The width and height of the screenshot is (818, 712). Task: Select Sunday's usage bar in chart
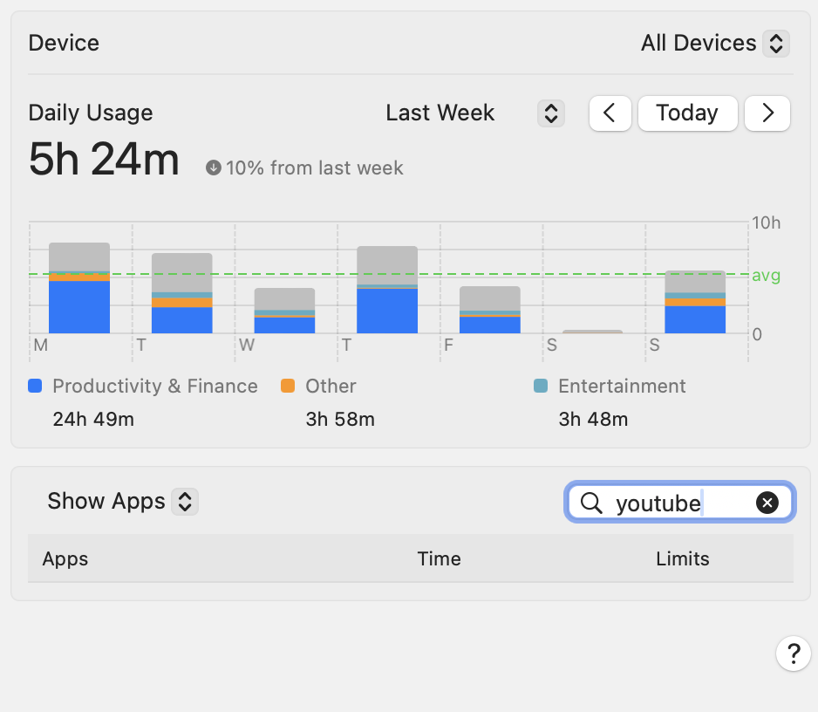(695, 302)
